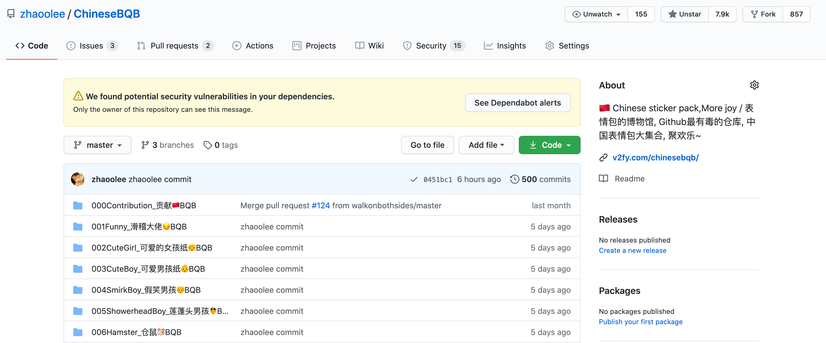Click the repository book icon beside zhaoolee

click(x=11, y=14)
